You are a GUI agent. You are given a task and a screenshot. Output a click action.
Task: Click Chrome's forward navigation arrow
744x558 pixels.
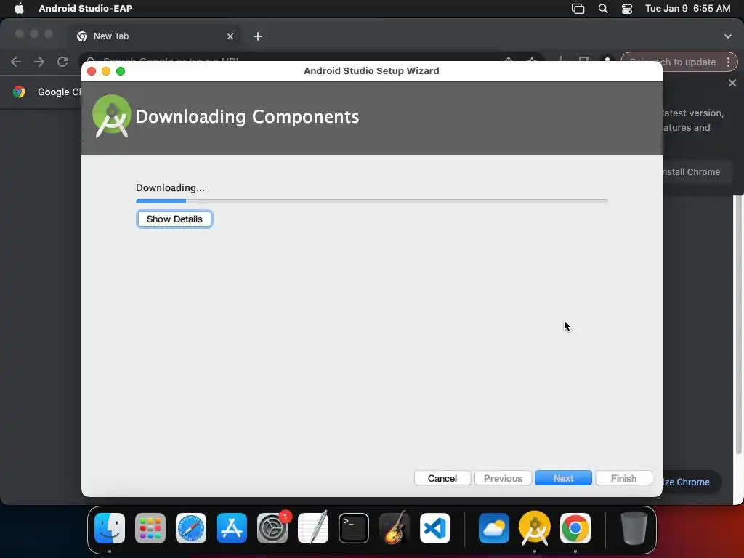39,62
